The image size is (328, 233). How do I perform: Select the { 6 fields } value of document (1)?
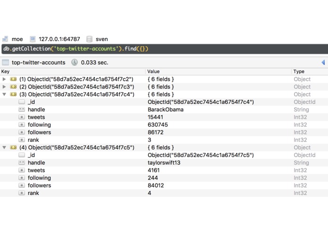[x=160, y=79]
